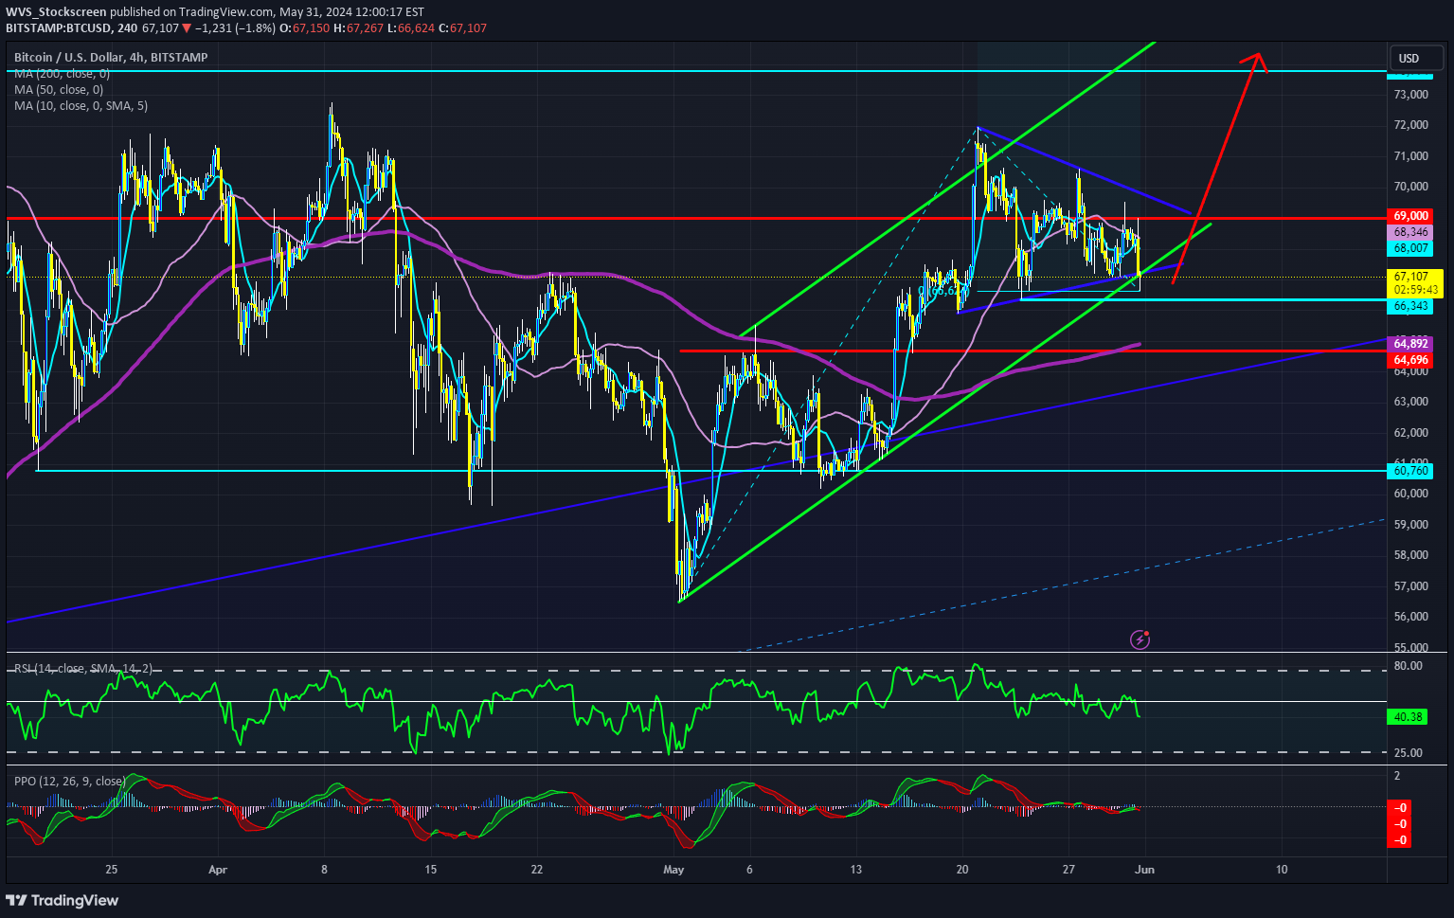Click the cyan 68,007 price label

click(1410, 248)
